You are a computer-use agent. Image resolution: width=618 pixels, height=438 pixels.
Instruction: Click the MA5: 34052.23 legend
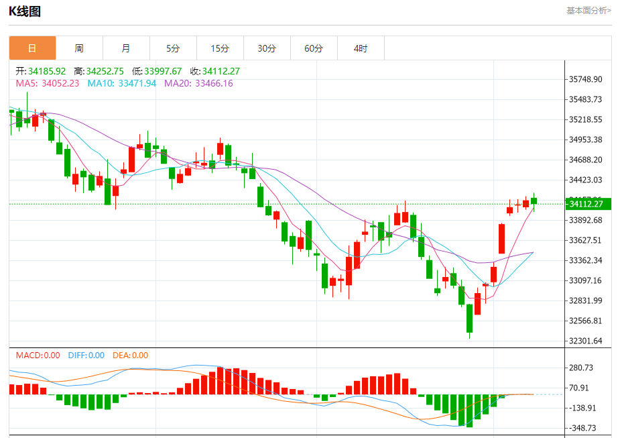pyautogui.click(x=48, y=84)
